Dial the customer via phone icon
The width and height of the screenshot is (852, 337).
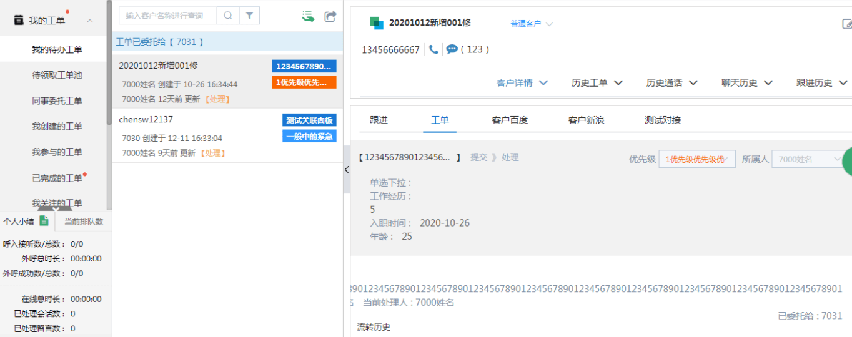coord(433,49)
